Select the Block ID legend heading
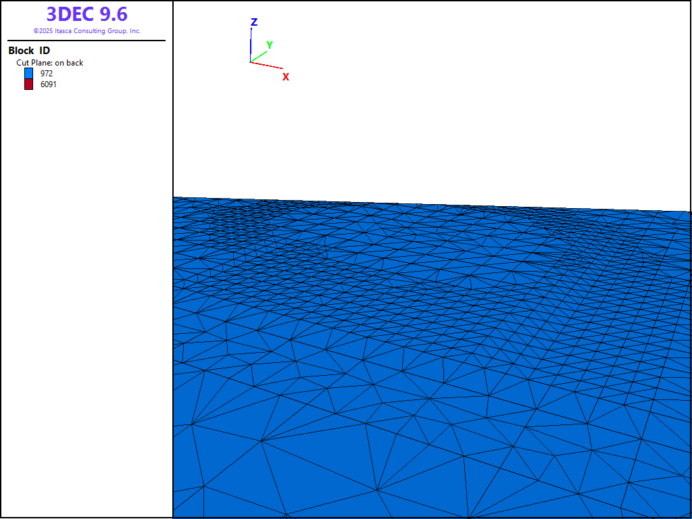This screenshot has width=692, height=519. (29, 51)
